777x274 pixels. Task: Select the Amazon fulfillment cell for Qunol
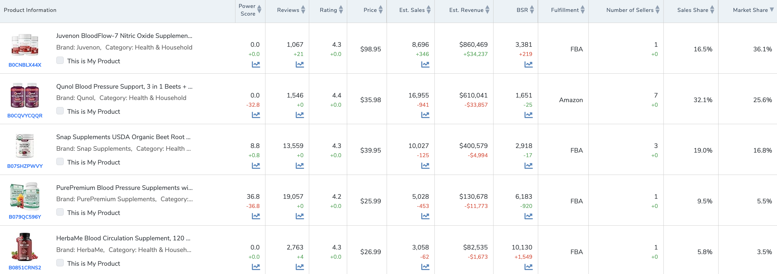tap(571, 100)
